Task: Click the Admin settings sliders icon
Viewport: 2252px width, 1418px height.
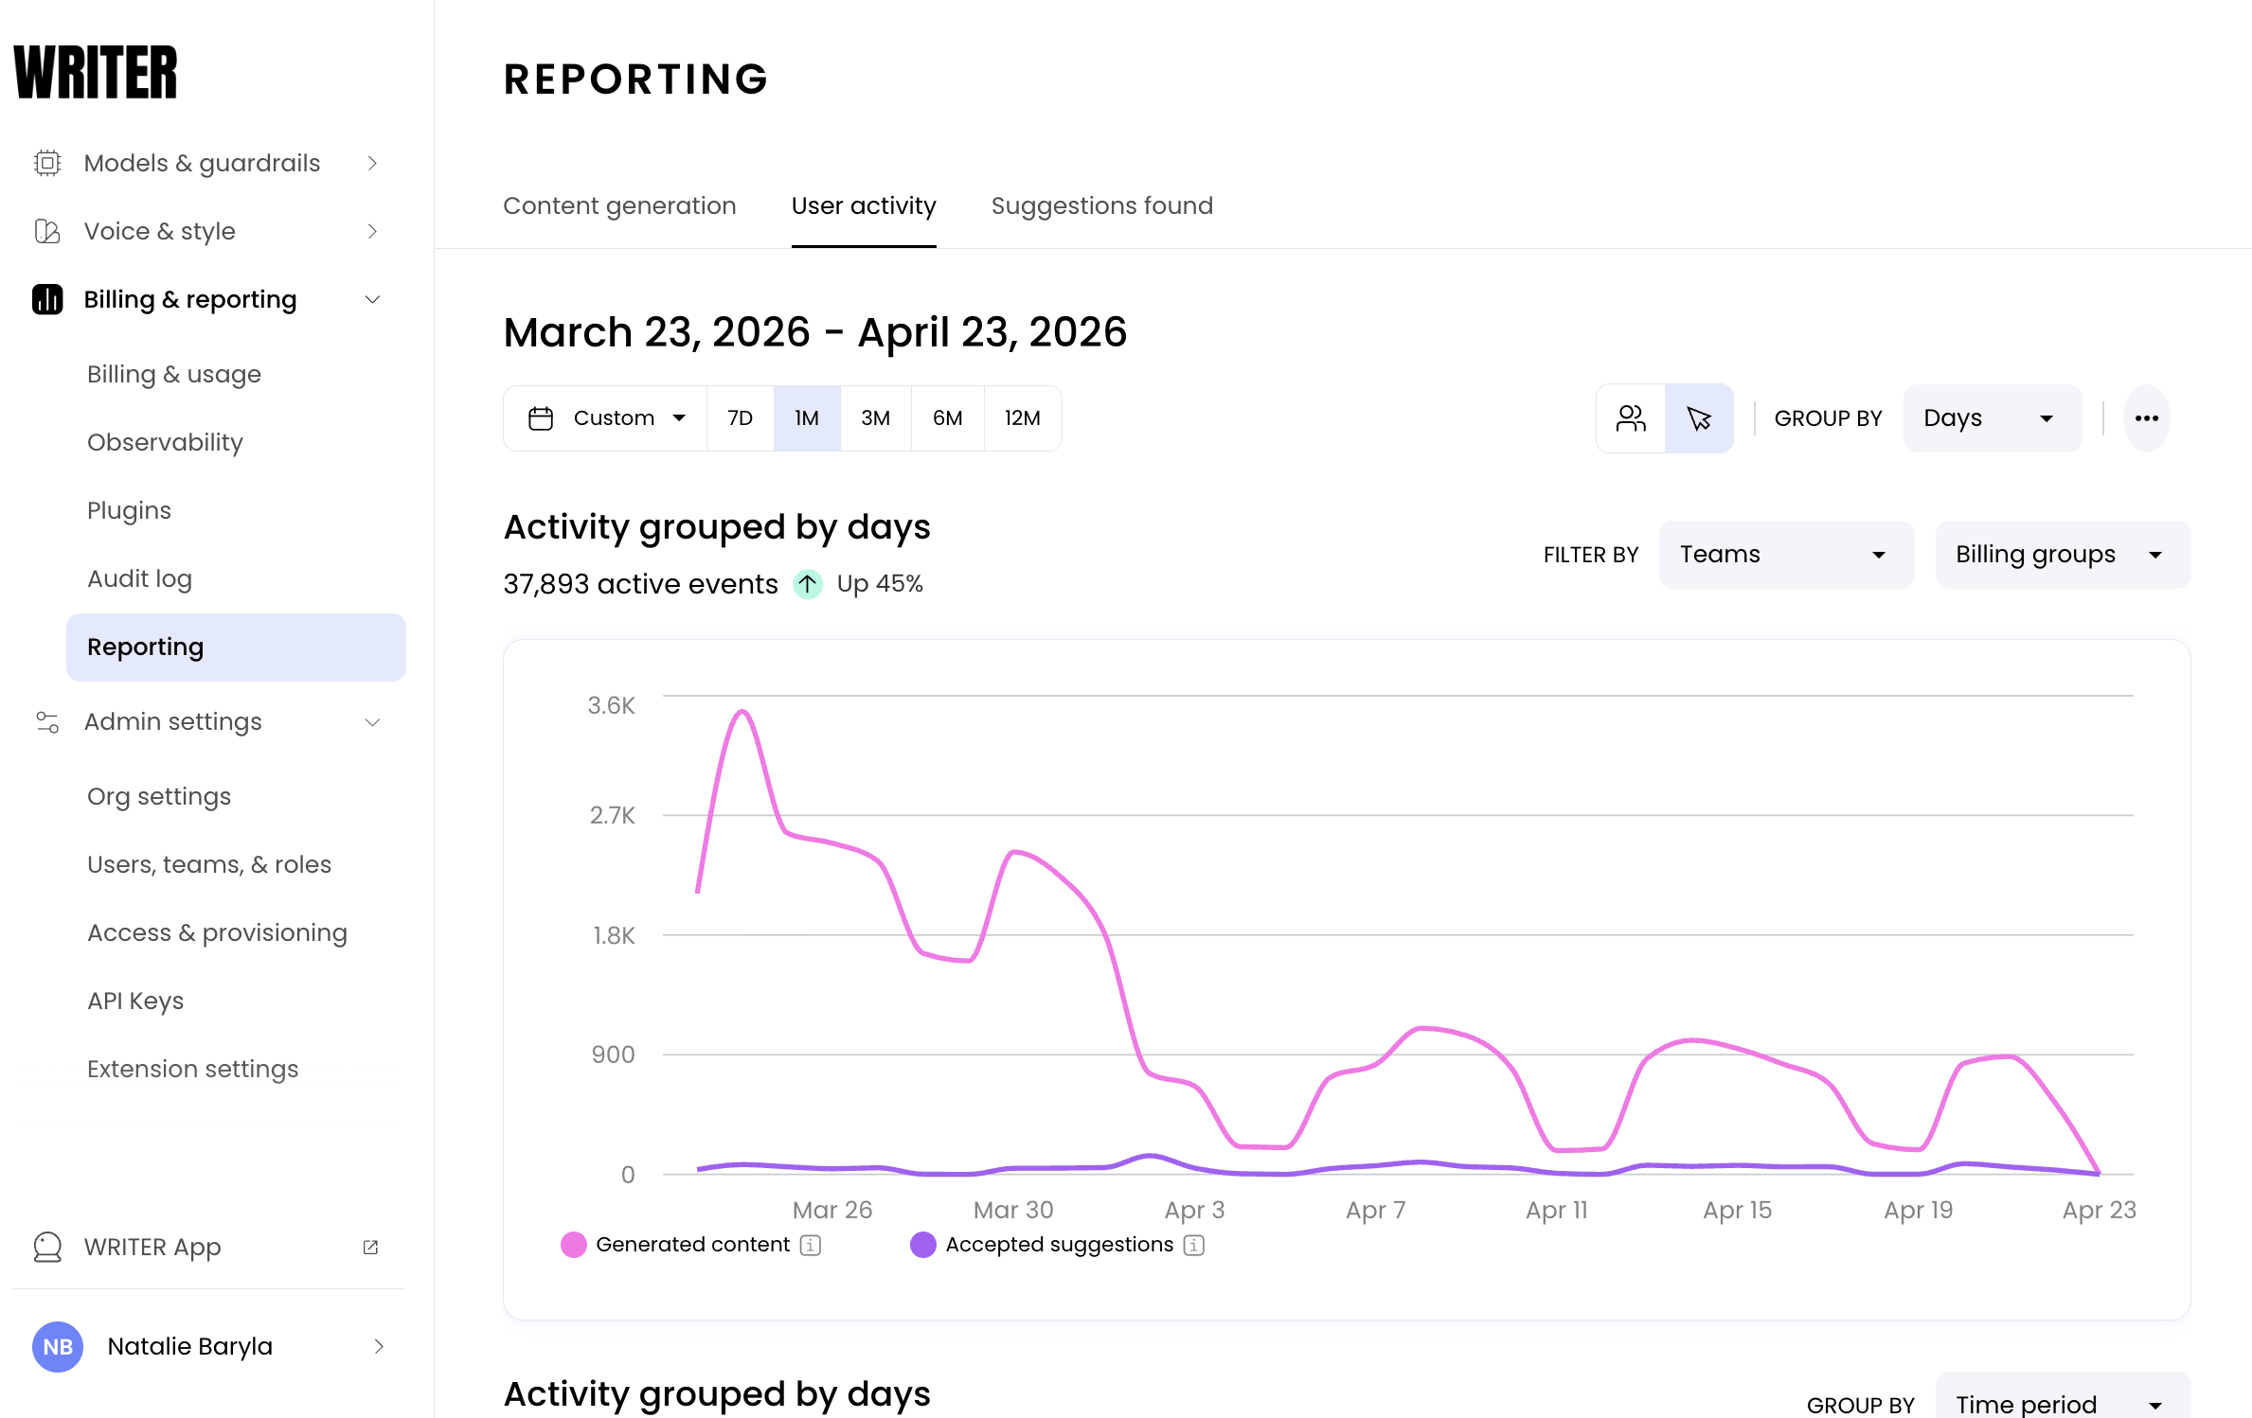Action: tap(47, 722)
